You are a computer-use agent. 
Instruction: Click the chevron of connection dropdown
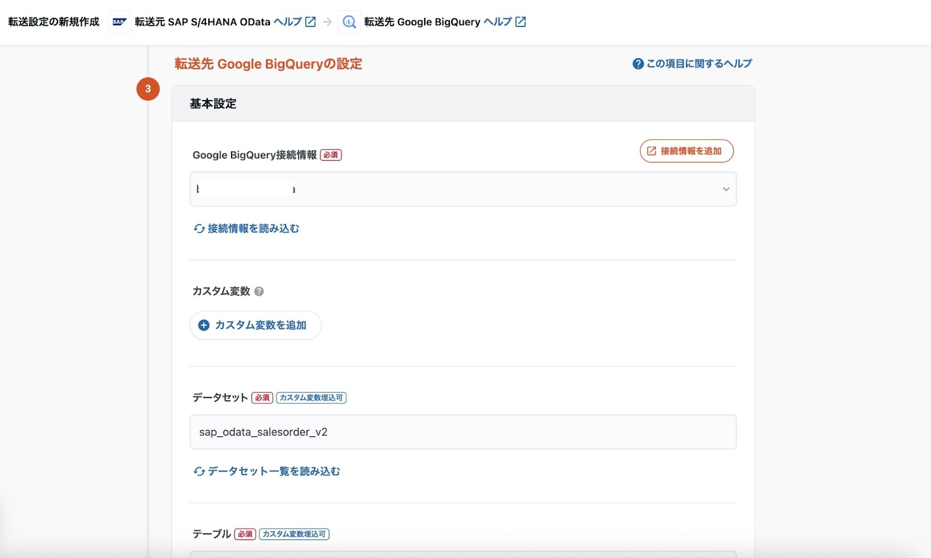tap(726, 189)
